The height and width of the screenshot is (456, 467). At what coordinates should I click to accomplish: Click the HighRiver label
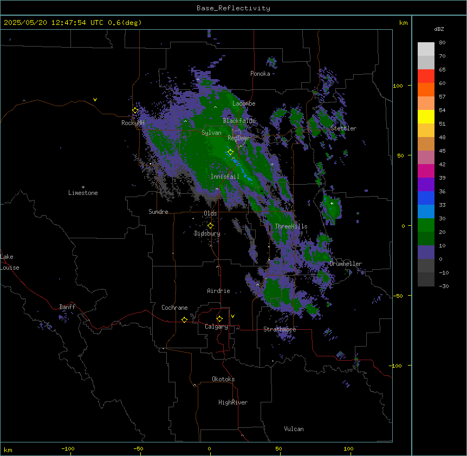click(233, 402)
